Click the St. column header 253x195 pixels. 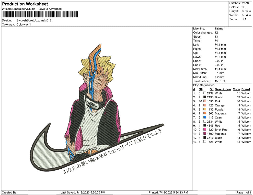tap(212, 89)
